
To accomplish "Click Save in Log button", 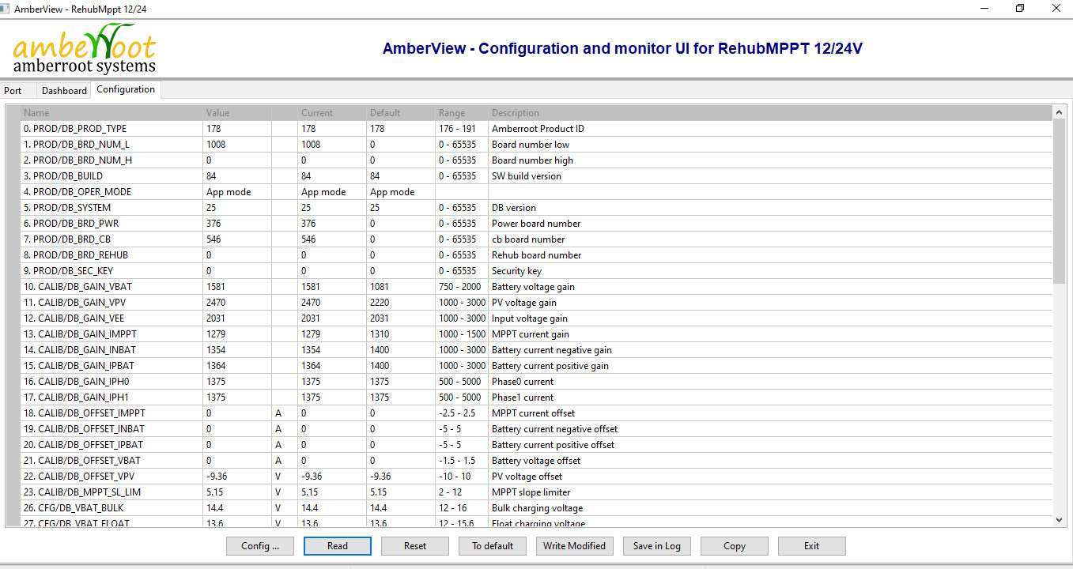I will pos(657,546).
